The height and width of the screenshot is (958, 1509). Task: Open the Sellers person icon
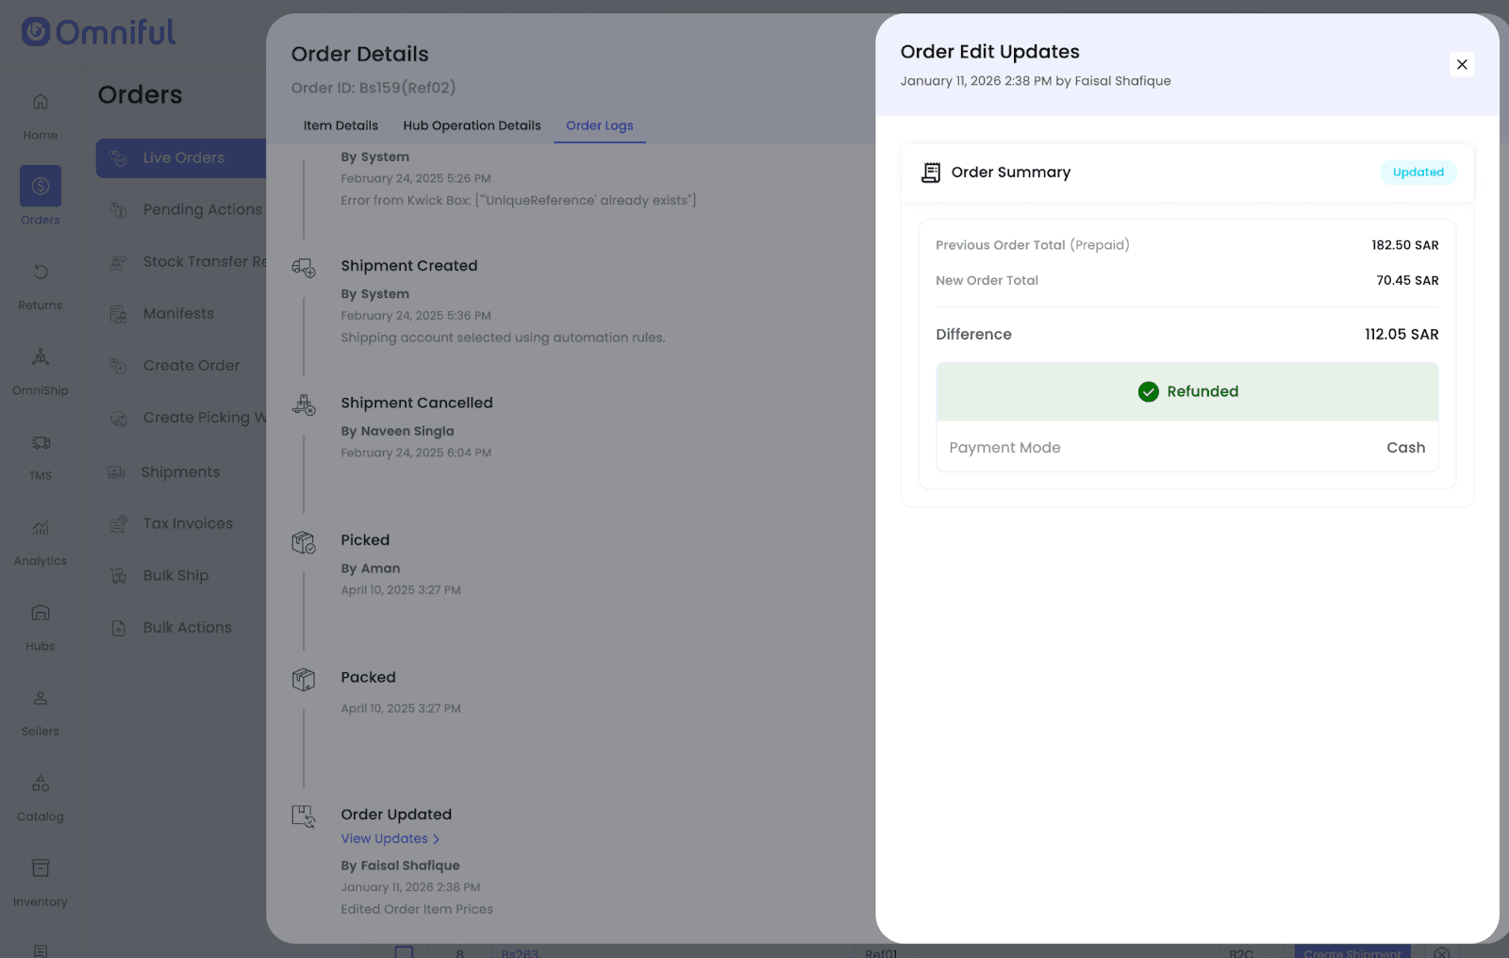click(x=41, y=699)
